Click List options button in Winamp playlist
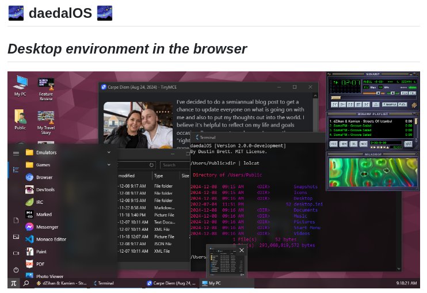 click(408, 144)
